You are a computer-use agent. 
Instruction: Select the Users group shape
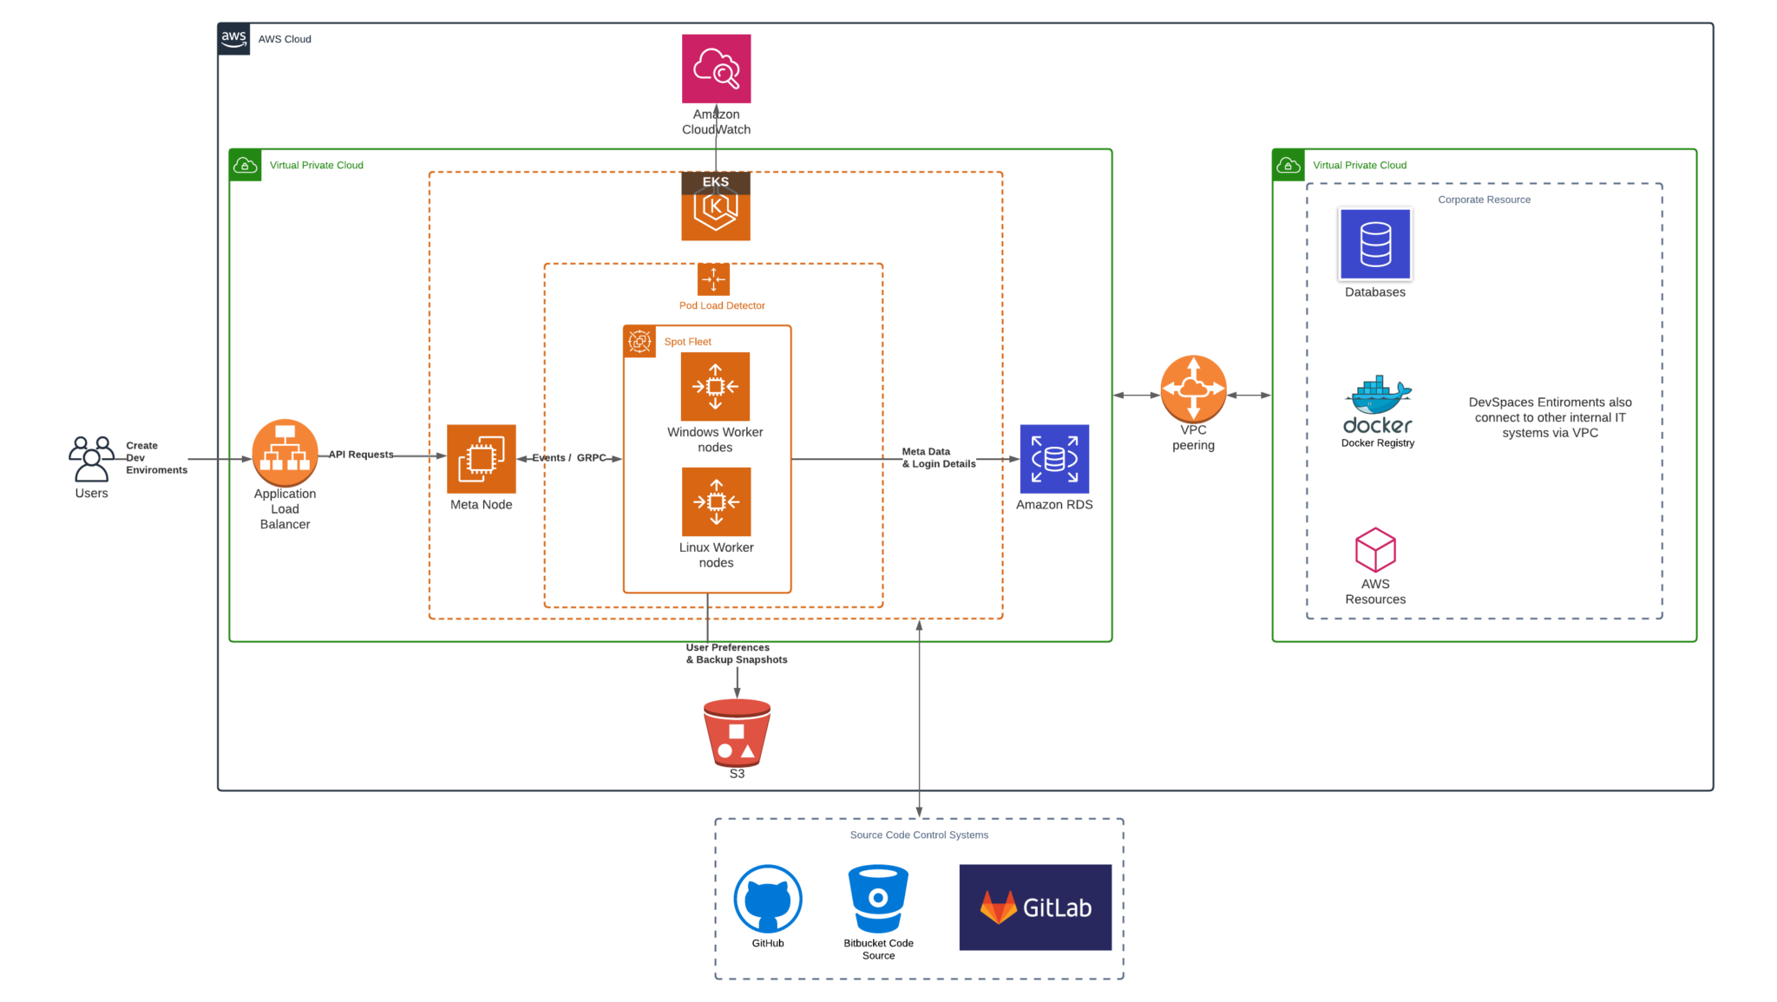point(90,457)
